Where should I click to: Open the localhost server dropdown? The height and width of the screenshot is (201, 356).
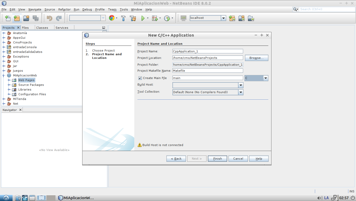[223, 18]
